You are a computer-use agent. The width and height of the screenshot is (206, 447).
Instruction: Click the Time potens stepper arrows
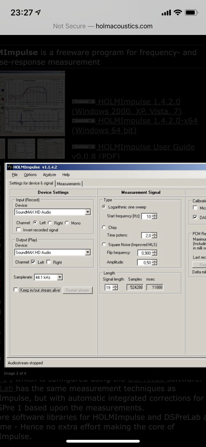tap(155, 235)
